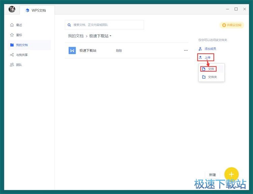
Task: Open the more options ellipsis for 极速下载站
Action: [x=186, y=50]
